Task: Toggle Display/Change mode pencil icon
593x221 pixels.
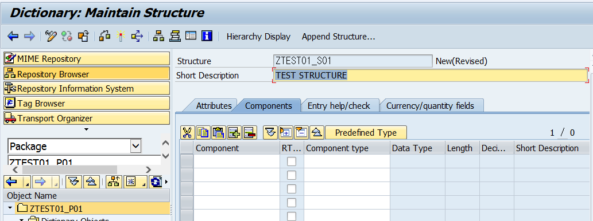Action: 51,36
